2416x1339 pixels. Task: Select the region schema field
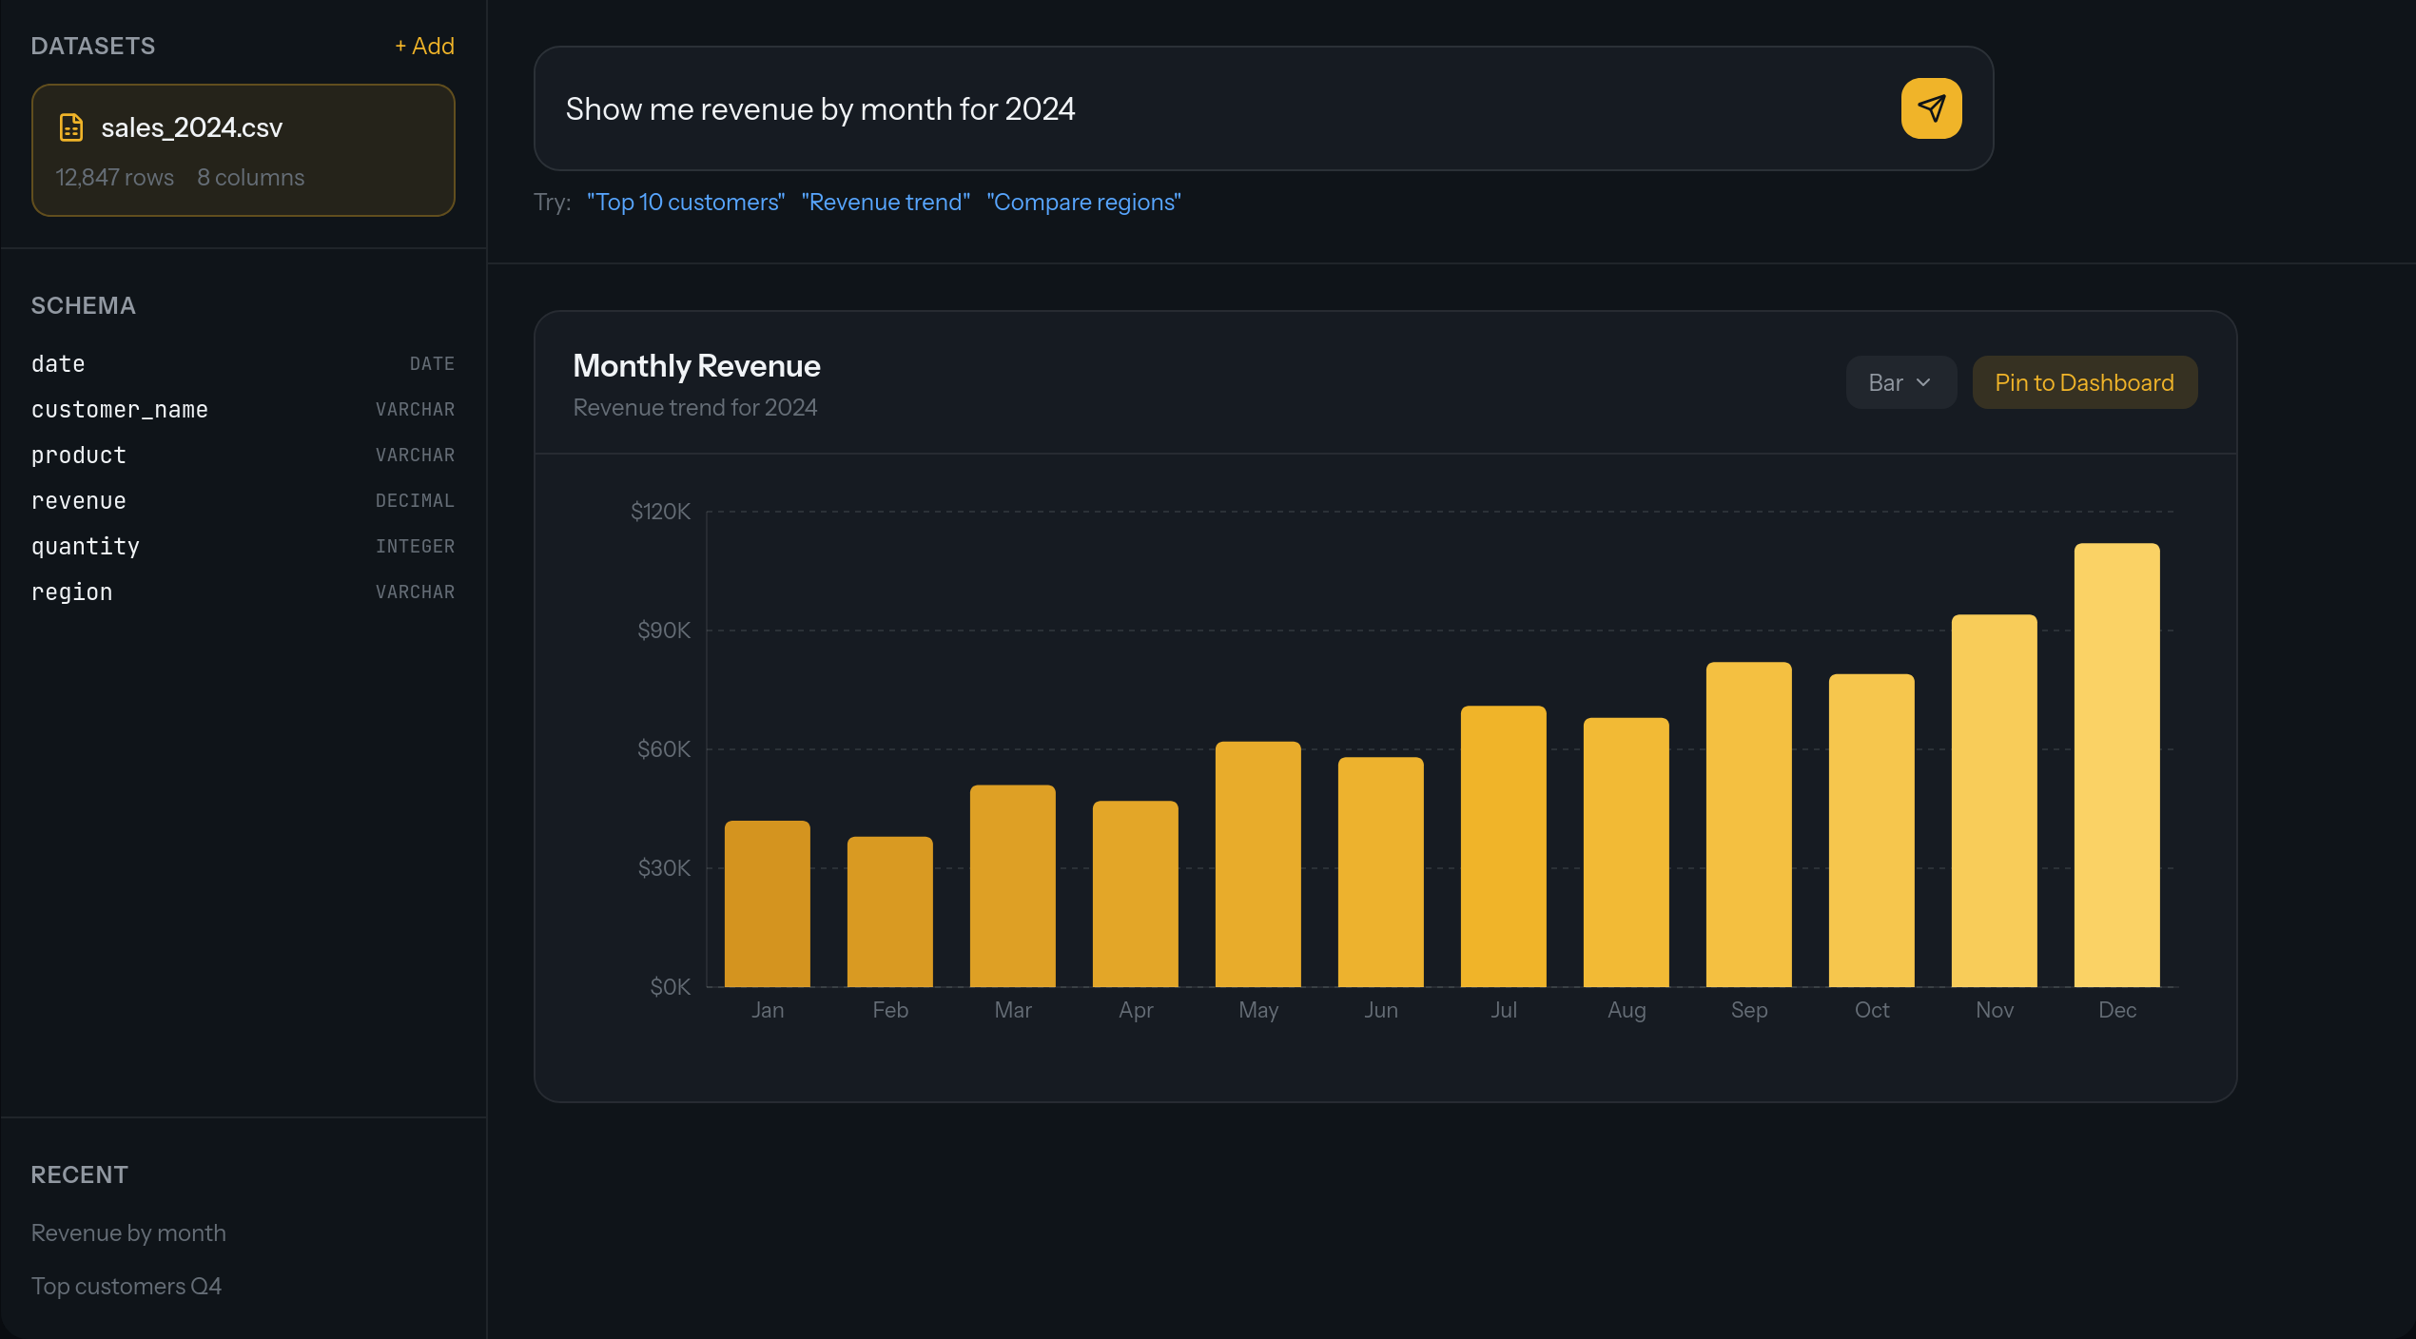tap(71, 592)
